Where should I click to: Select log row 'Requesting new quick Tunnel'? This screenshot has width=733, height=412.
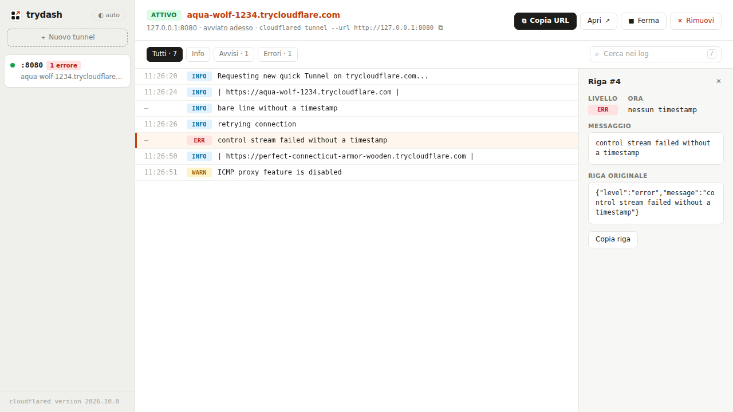tap(357, 77)
